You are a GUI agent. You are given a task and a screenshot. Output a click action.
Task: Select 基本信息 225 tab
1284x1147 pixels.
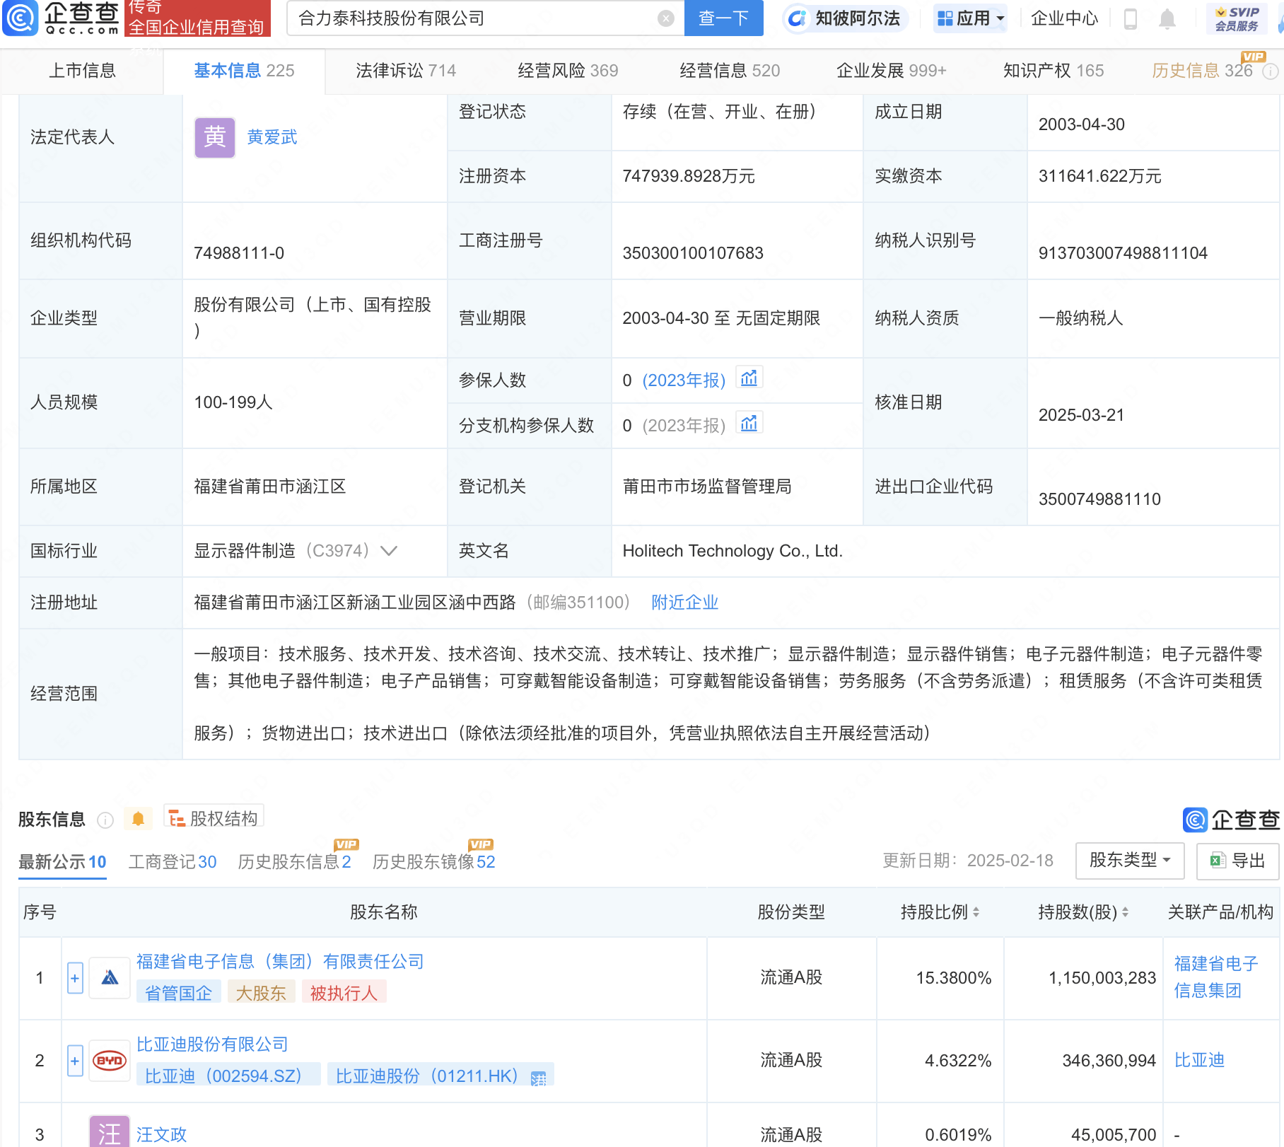244,71
